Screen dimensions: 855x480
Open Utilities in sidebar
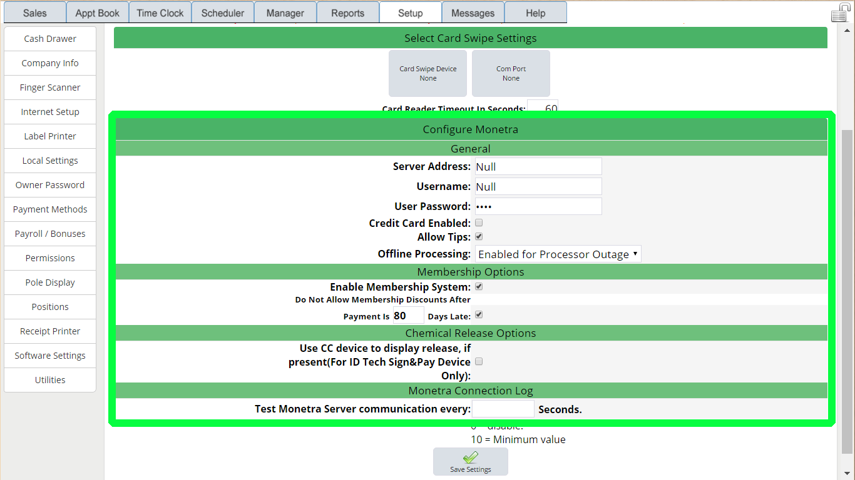(x=50, y=380)
